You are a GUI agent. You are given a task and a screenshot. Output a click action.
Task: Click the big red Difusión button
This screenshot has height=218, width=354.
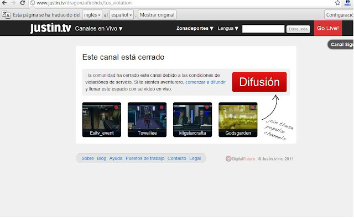pos(259,82)
